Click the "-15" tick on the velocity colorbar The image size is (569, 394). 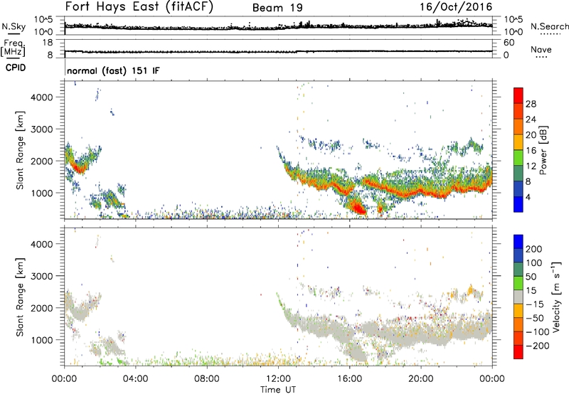(x=535, y=304)
